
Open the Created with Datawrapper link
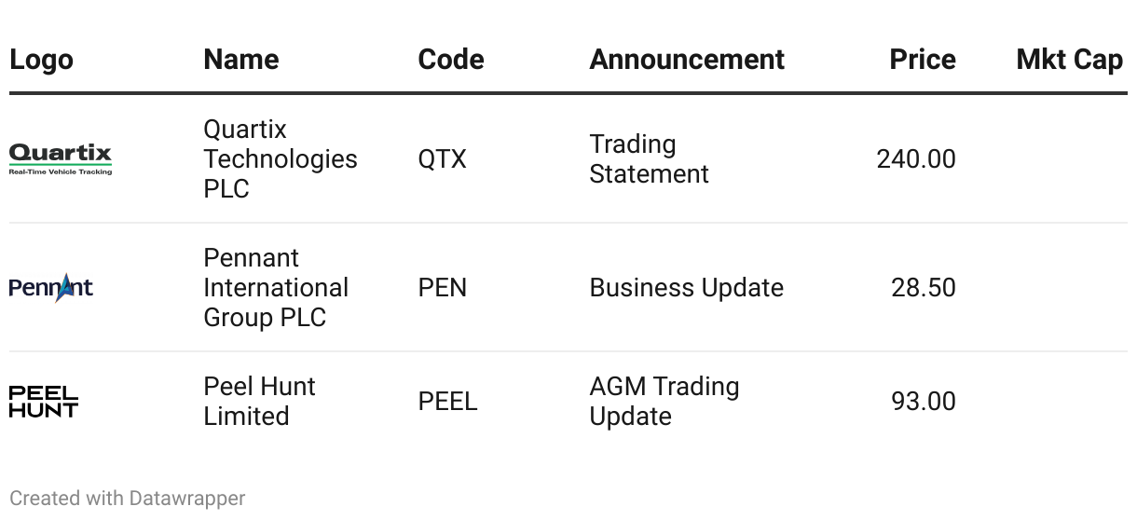(127, 499)
